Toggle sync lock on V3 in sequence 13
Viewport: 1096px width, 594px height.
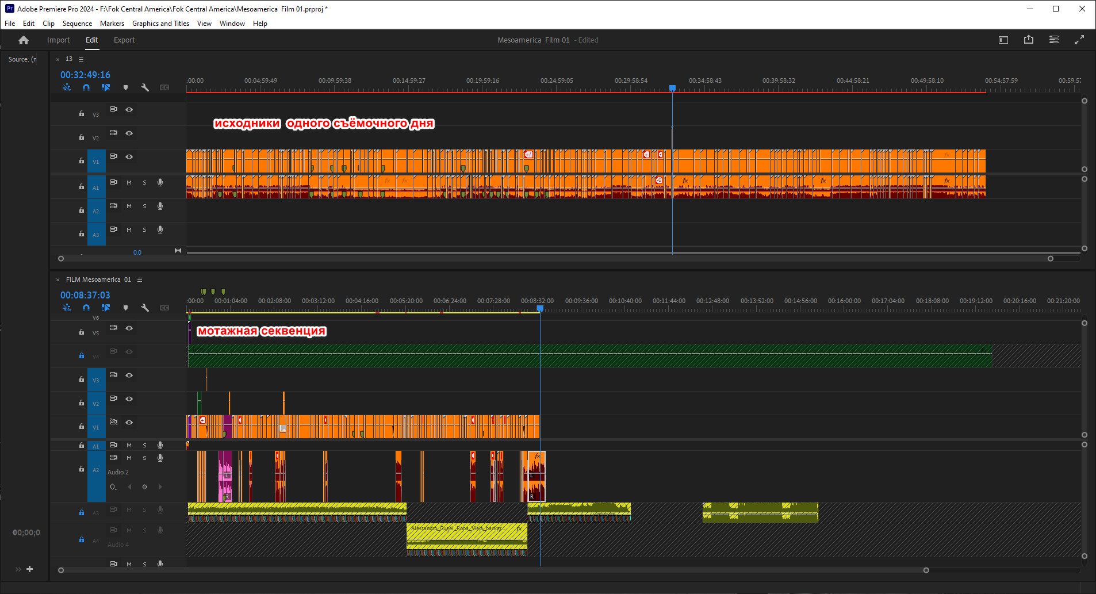click(114, 109)
